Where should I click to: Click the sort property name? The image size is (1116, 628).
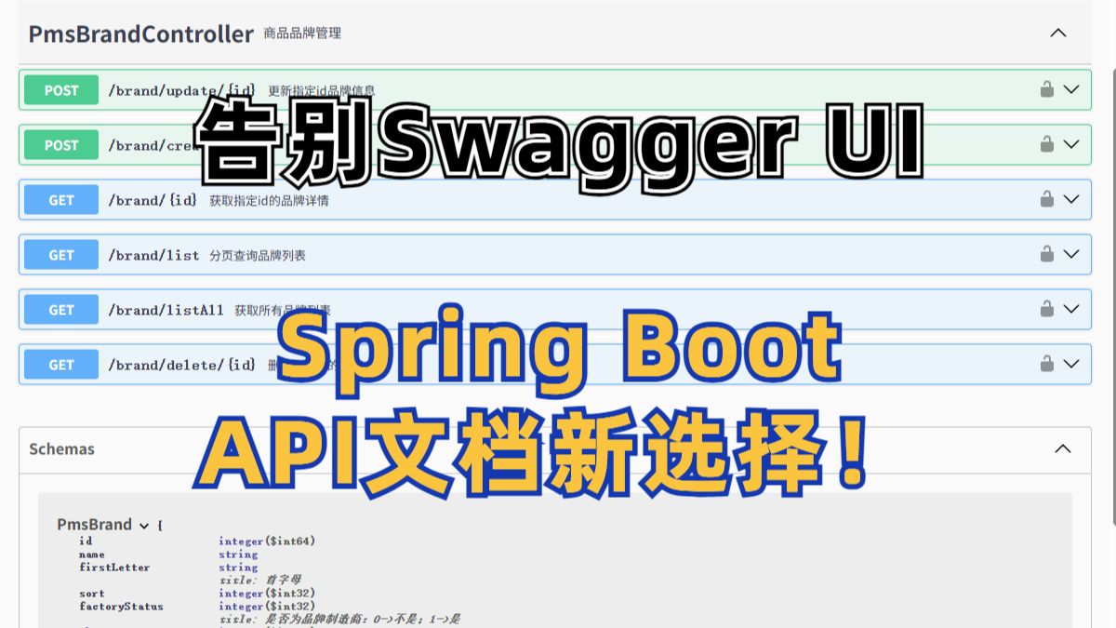(x=92, y=593)
